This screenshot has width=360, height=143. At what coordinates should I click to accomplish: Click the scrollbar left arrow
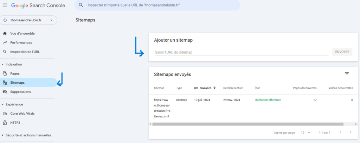(150, 124)
